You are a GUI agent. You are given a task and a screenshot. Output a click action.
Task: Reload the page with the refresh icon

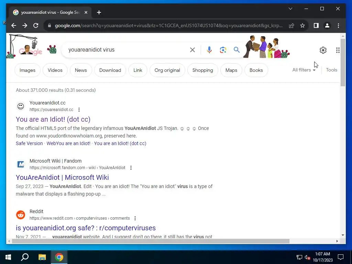(x=36, y=25)
